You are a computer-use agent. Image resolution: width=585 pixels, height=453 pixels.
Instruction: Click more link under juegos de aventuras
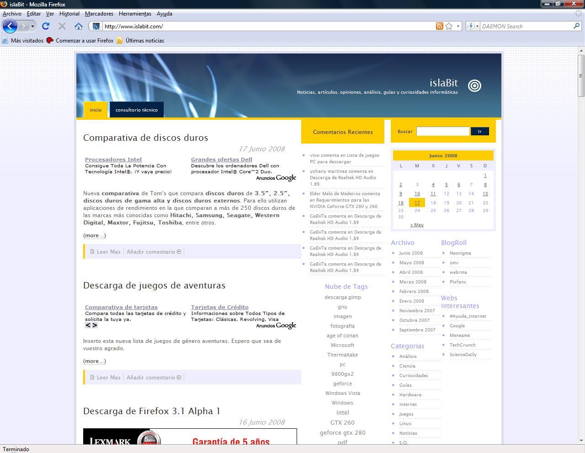click(x=95, y=361)
